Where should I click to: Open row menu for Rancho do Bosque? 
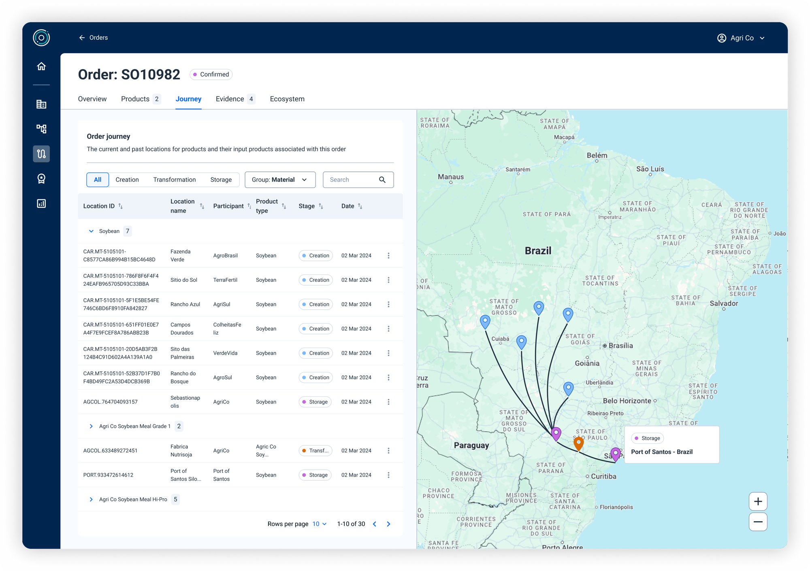388,377
